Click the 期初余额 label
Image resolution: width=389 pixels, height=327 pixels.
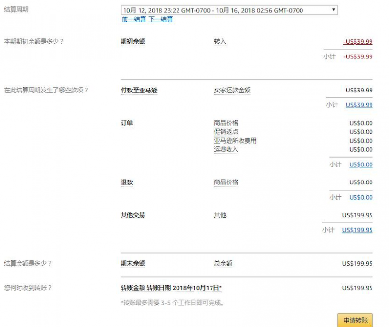tap(133, 41)
